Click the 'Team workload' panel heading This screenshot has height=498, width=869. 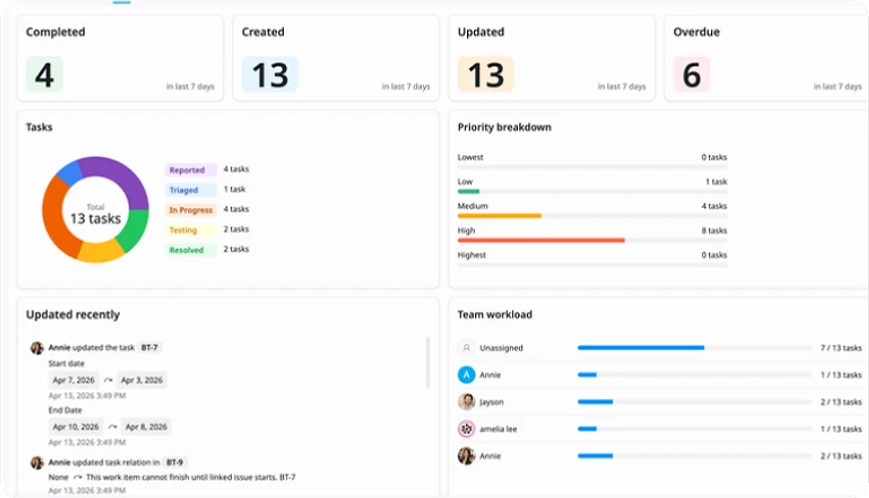(x=495, y=314)
